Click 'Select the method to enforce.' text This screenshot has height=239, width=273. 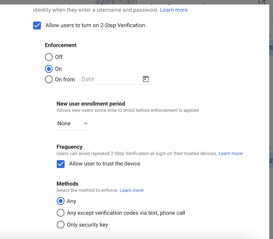pyautogui.click(x=87, y=190)
